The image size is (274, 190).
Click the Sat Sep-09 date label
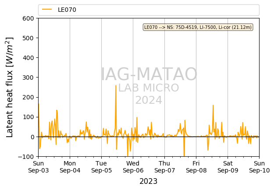pyautogui.click(x=228, y=167)
